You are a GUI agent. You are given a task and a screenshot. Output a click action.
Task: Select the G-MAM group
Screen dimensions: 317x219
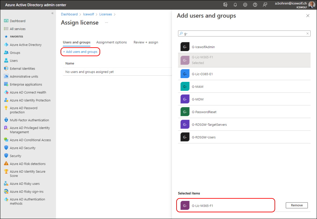pos(244,86)
